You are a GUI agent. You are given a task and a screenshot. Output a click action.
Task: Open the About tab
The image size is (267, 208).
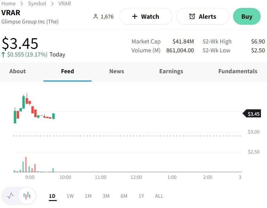[x=17, y=71]
